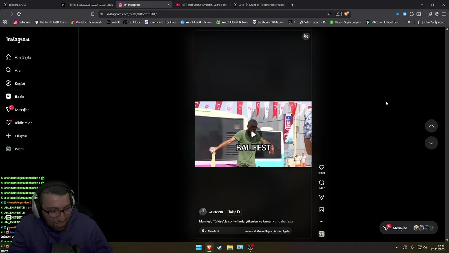Open Excalidraw Whiteboard bookmark

click(x=268, y=22)
